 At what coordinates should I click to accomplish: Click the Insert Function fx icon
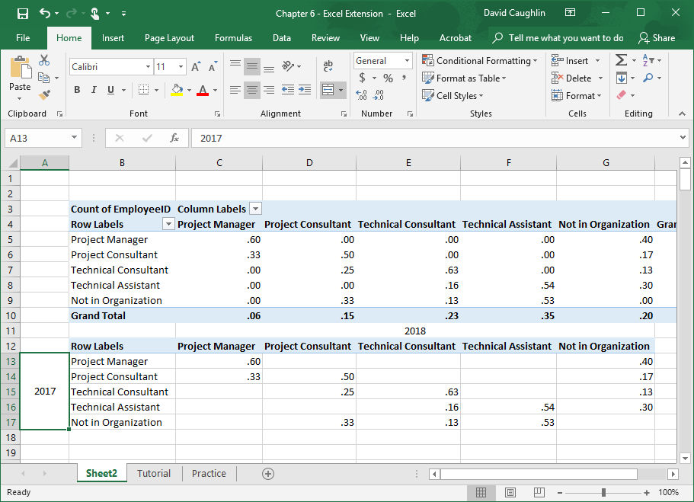174,138
